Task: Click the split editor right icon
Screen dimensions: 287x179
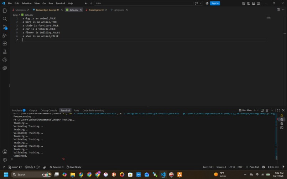Action: point(278,10)
